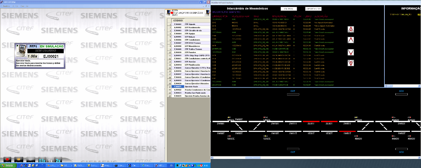Click the second scroll-up arrow icon in mnemonics panel
The width and height of the screenshot is (421, 168).
pos(350,40)
